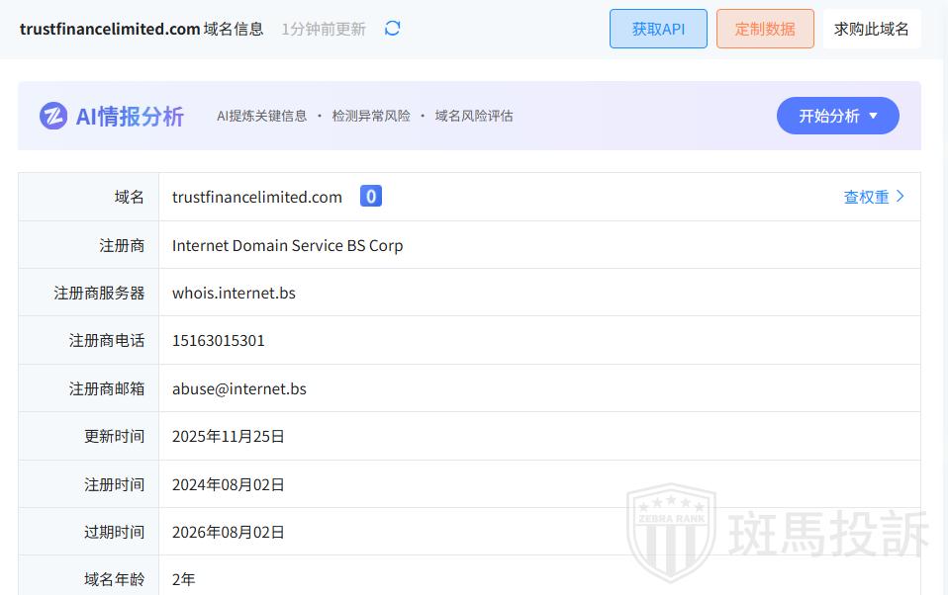Image resolution: width=948 pixels, height=595 pixels.
Task: Click the 求购此域名 button
Action: click(x=871, y=29)
